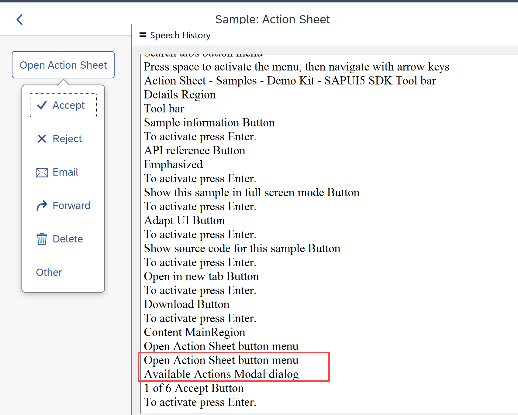The image size is (518, 415).
Task: Click the Other action sheet entry
Action: point(49,272)
